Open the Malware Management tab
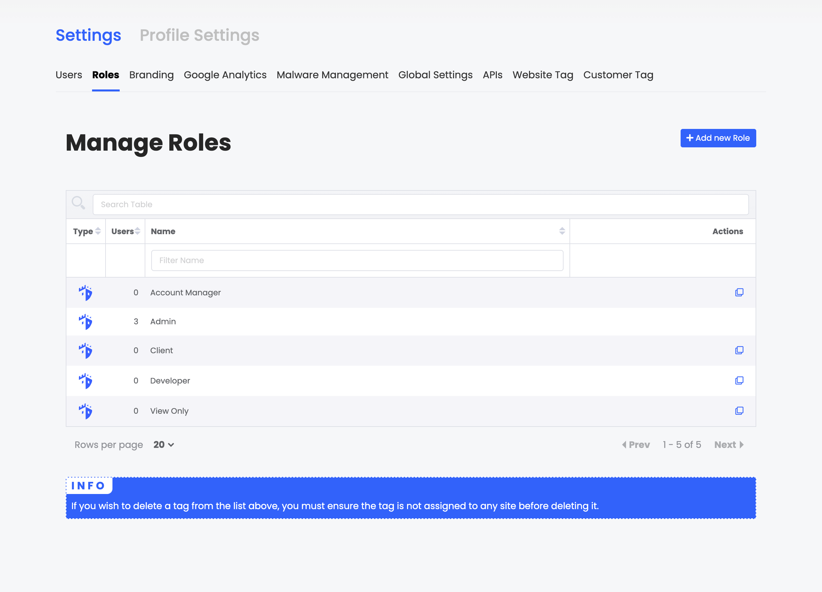This screenshot has width=822, height=592. tap(332, 75)
